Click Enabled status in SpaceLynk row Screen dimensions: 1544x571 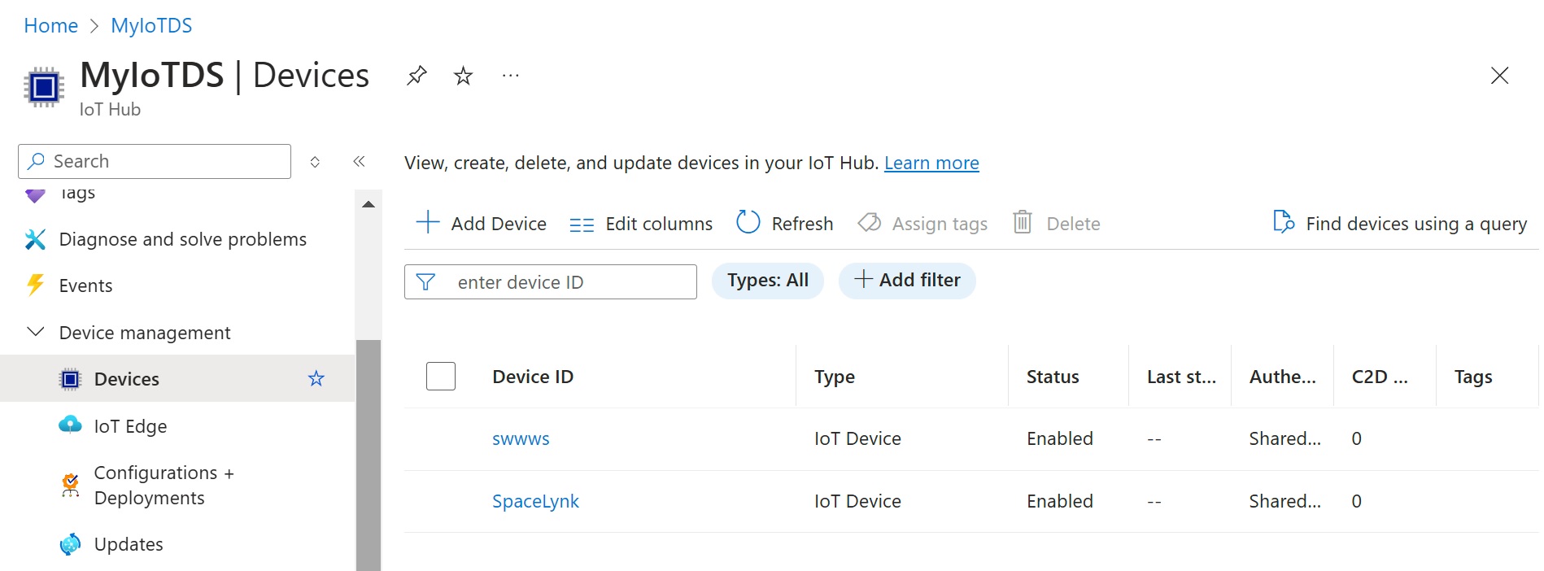tap(1060, 501)
